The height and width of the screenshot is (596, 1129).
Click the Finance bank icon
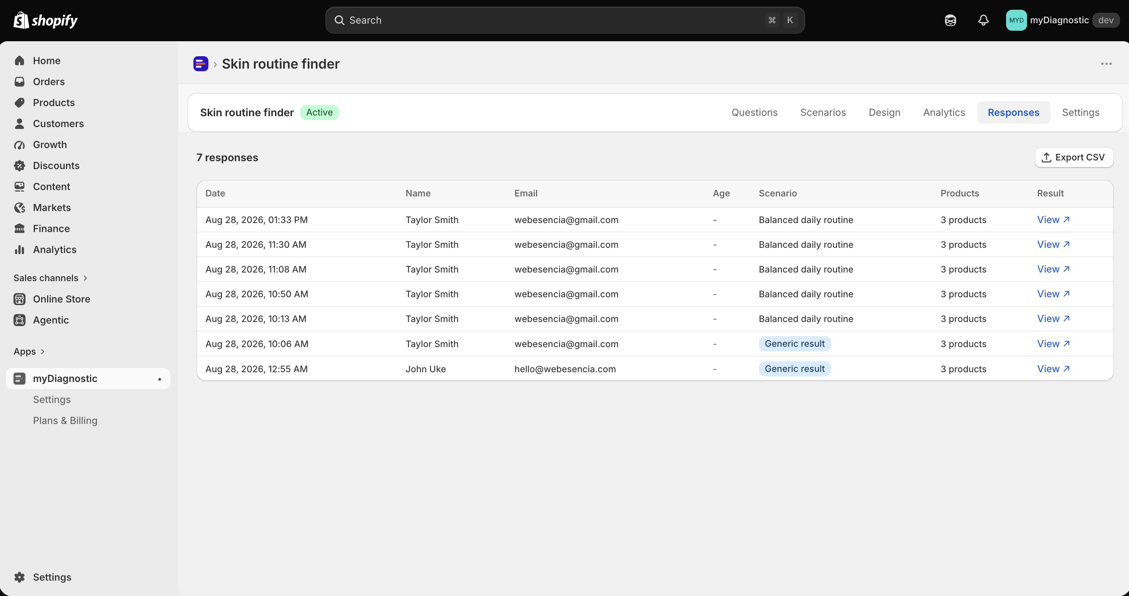click(19, 229)
